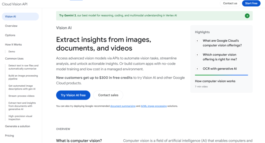Open the 'How computer vision works' video

pyautogui.click(x=215, y=81)
